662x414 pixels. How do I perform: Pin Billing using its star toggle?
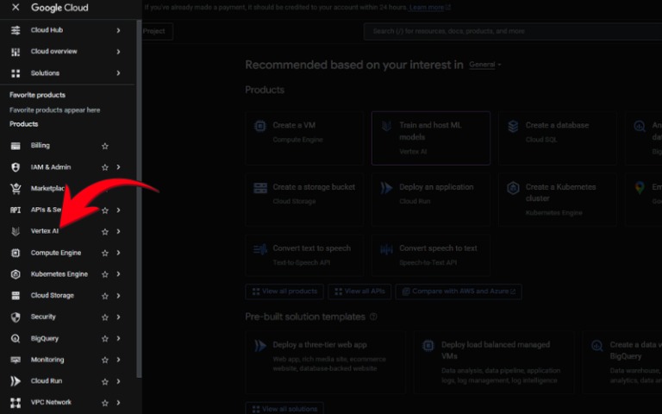click(105, 146)
